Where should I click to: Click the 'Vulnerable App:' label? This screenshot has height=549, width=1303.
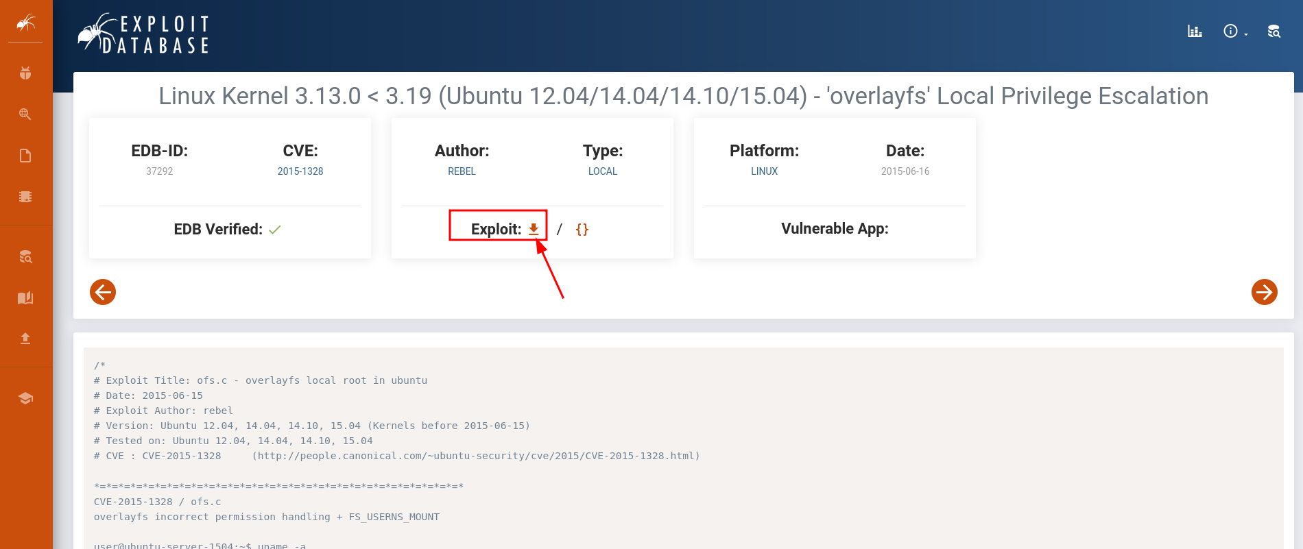(835, 229)
